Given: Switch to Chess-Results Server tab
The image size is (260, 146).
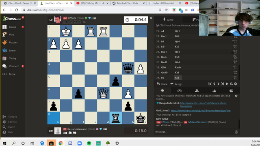Looking at the screenshot, I should click(19, 3).
